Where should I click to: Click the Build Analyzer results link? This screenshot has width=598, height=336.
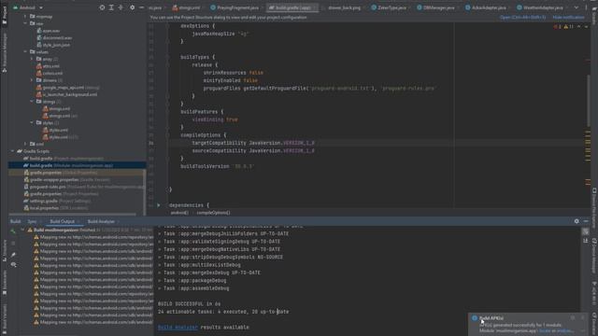click(178, 328)
